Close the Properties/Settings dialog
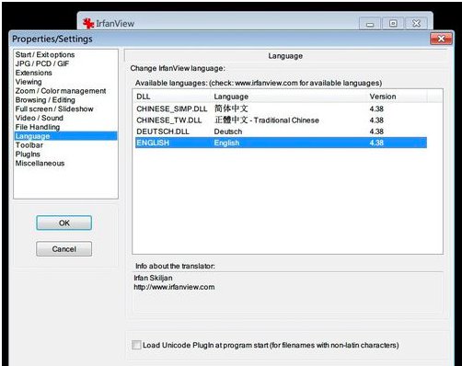Screen dimensions: 462x366 tap(441, 39)
